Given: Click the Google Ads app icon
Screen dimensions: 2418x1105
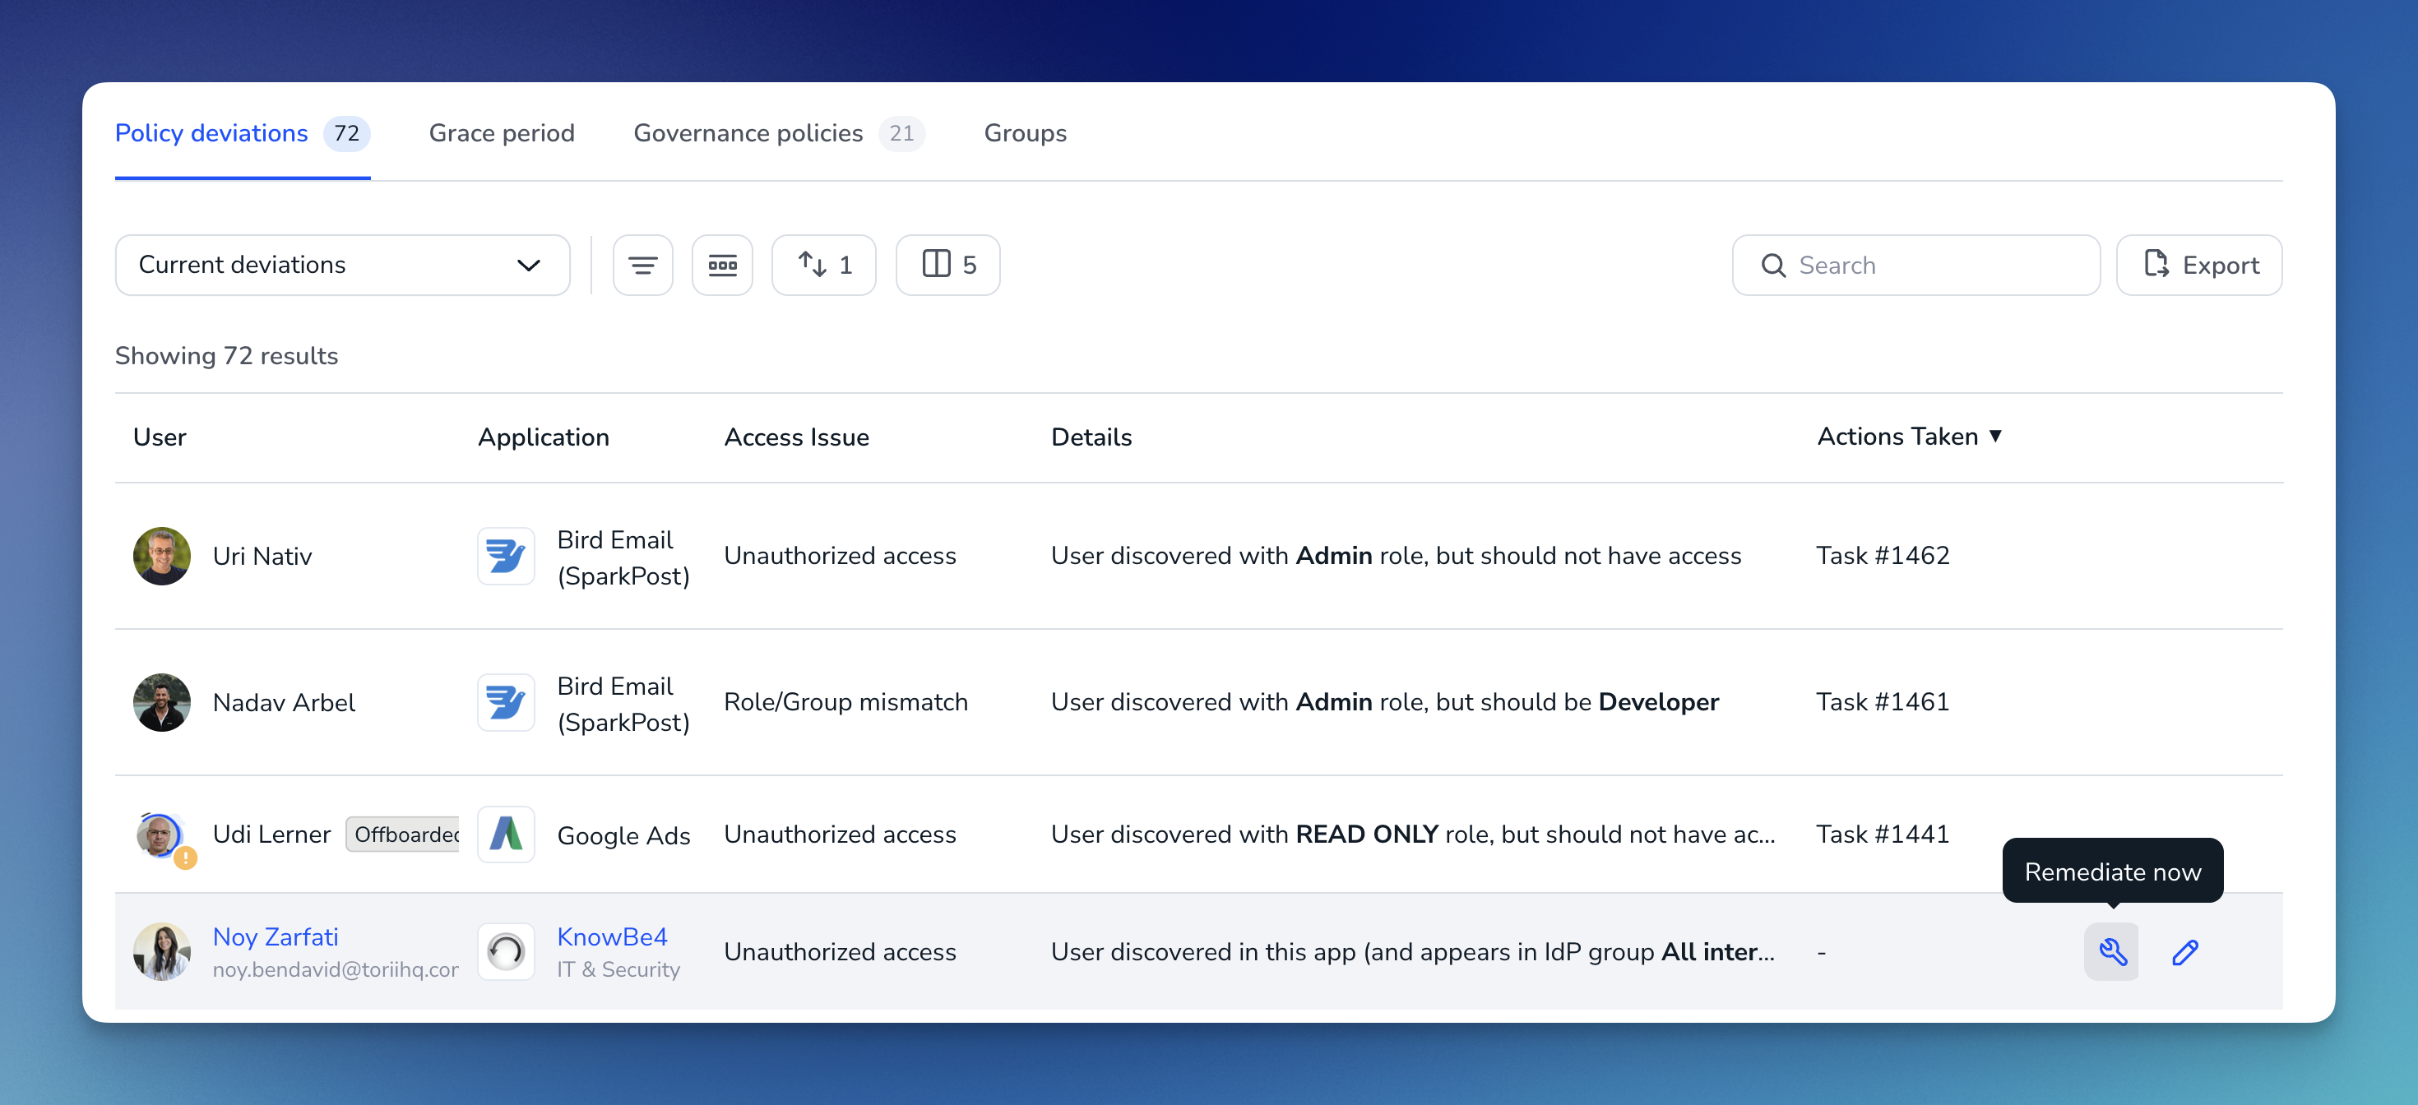Looking at the screenshot, I should [506, 834].
